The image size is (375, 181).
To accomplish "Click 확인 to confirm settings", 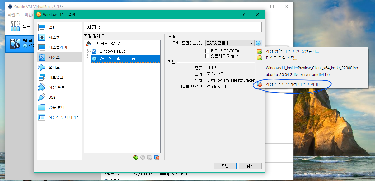I will pos(225,166).
